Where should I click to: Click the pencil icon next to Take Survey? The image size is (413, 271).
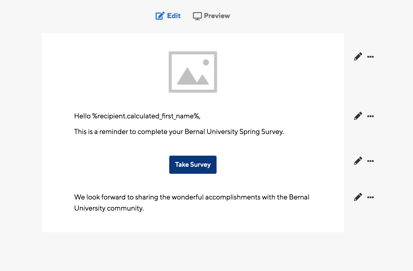click(358, 161)
